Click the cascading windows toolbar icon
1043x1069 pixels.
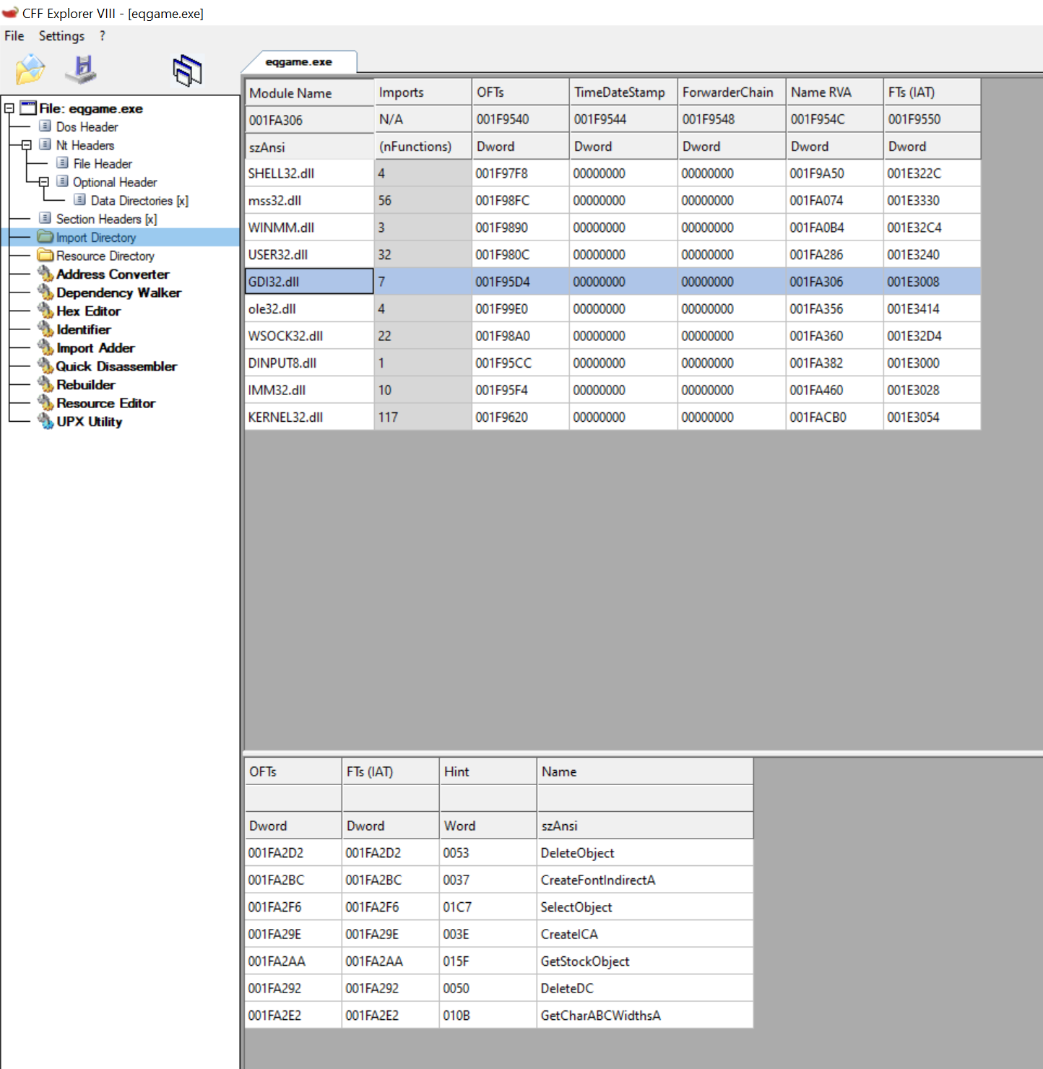[187, 71]
